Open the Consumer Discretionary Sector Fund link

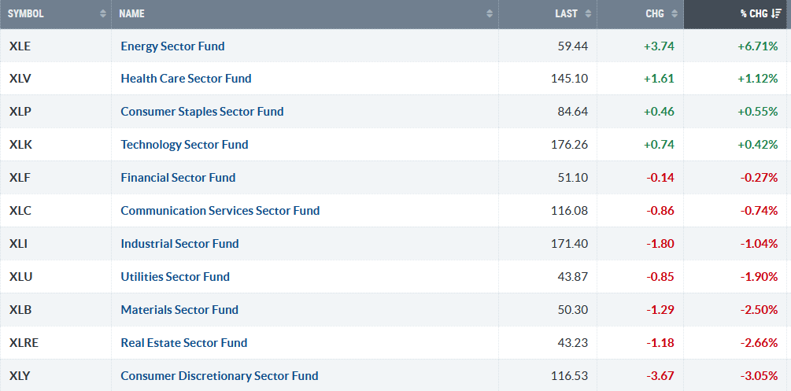220,376
